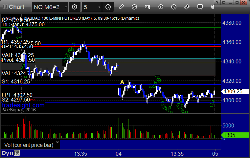The width and height of the screenshot is (250, 158).
Task: Open the tradesight.com link
Action: tap(23, 105)
